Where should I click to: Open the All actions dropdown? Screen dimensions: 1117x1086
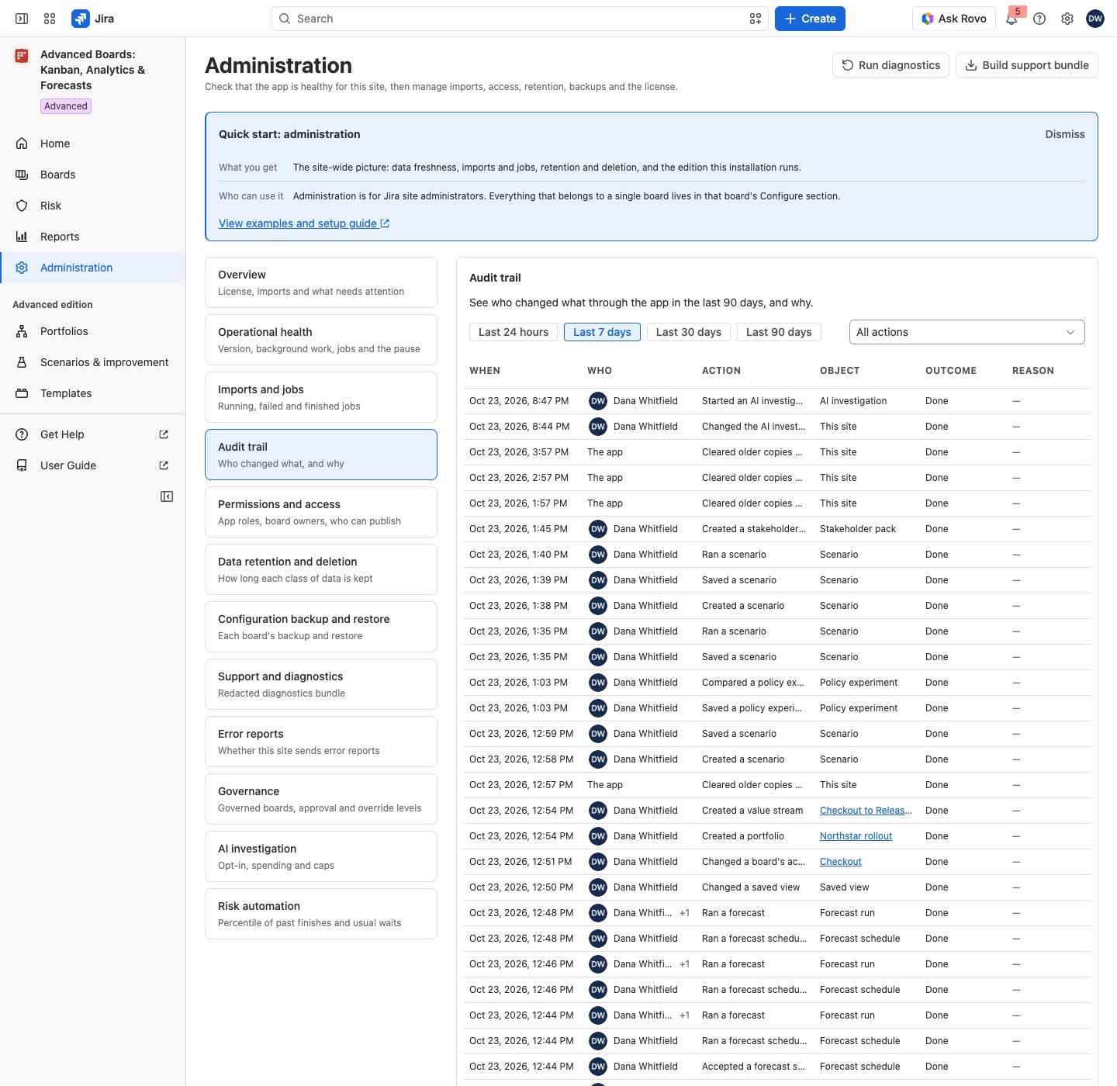[967, 332]
